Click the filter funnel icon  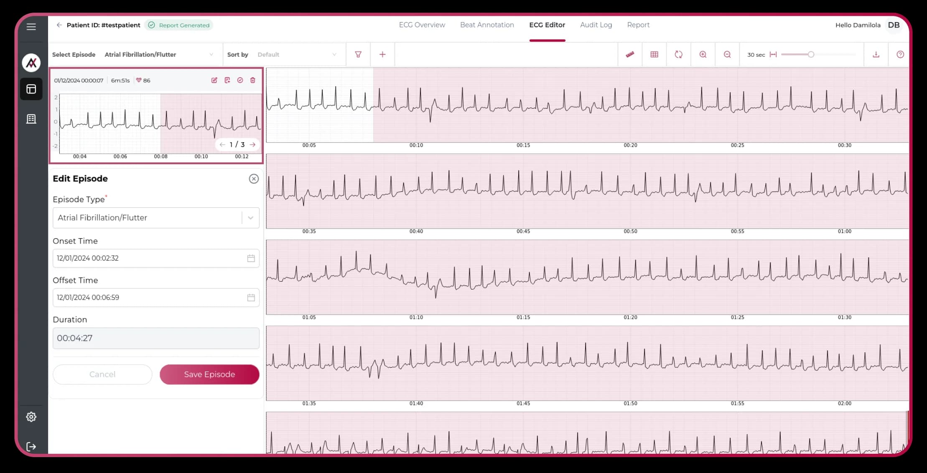pyautogui.click(x=358, y=54)
